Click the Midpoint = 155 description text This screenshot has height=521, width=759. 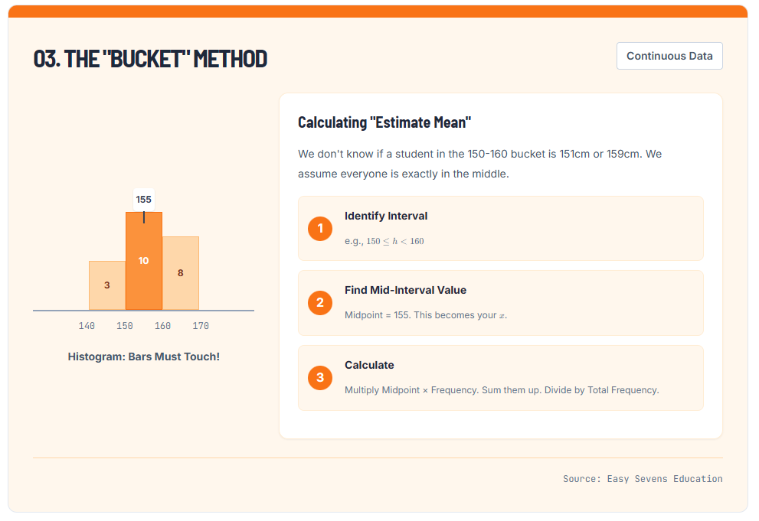(425, 315)
